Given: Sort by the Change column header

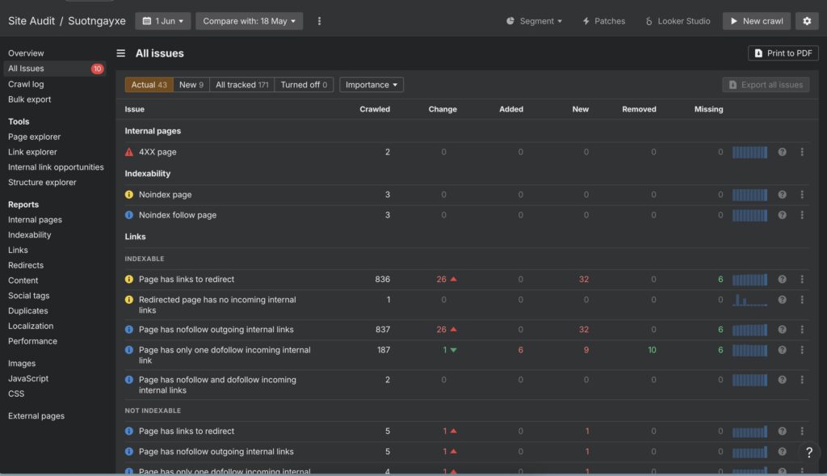Looking at the screenshot, I should pos(443,109).
